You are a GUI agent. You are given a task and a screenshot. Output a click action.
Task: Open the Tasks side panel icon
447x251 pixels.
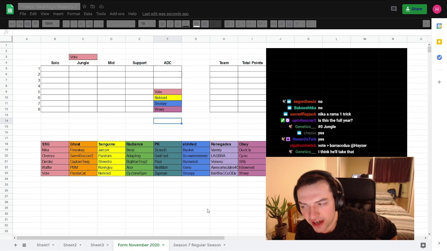[x=439, y=58]
